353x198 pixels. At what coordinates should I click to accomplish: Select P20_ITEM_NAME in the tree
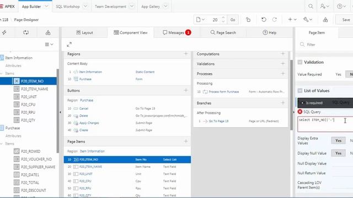click(x=34, y=89)
